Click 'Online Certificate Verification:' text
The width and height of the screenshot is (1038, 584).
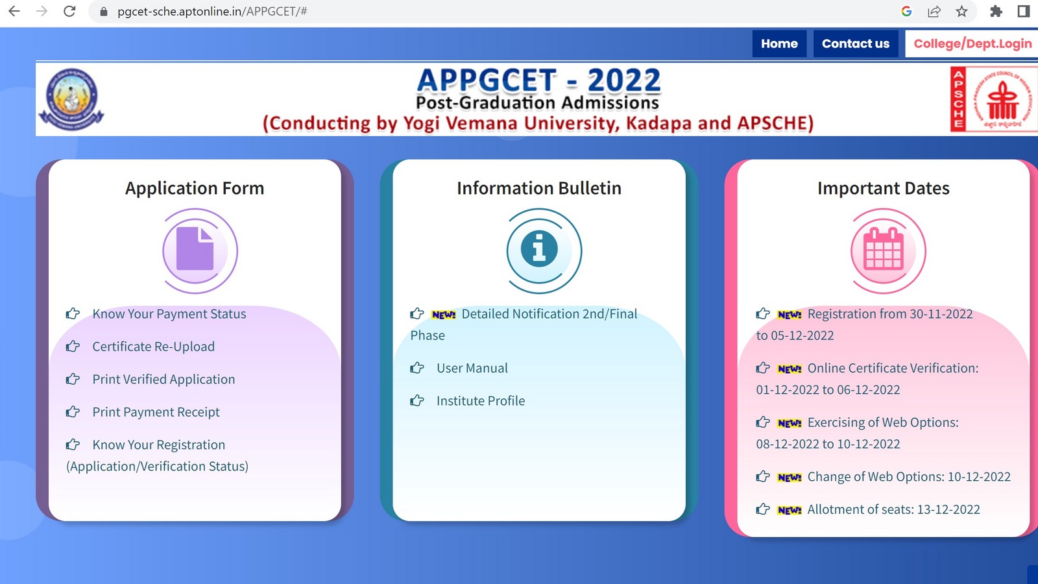click(x=893, y=369)
